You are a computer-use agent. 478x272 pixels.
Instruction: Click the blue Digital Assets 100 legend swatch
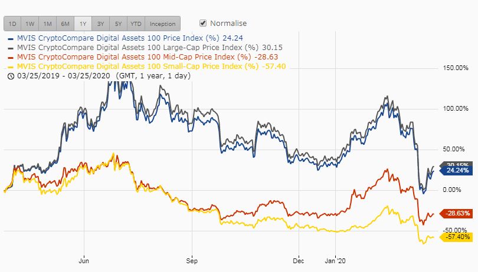[11, 39]
